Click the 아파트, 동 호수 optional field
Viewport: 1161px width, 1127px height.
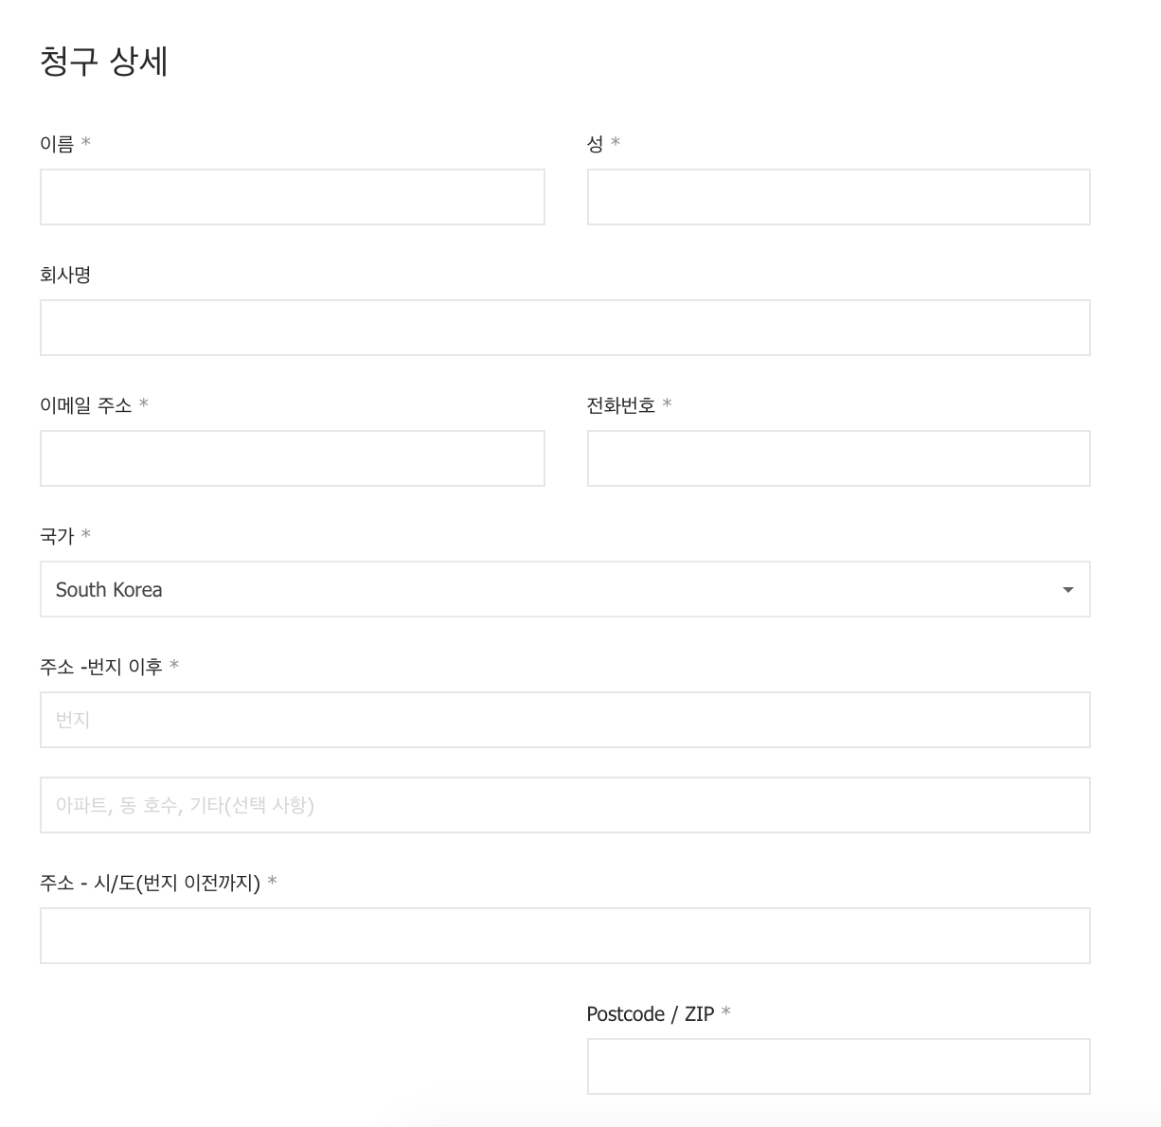coord(565,805)
